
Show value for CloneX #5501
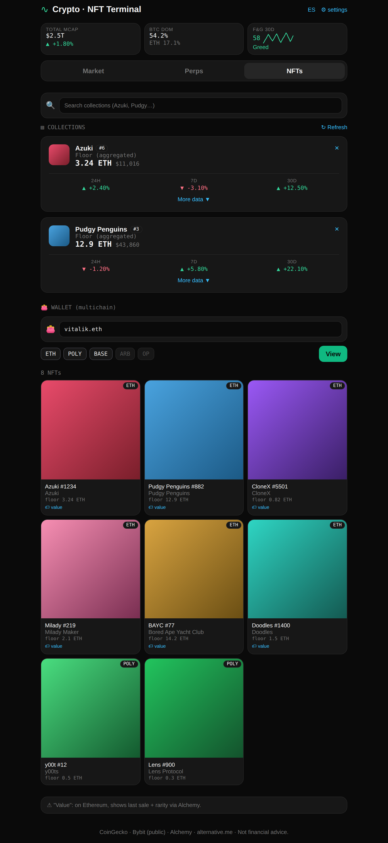[261, 507]
